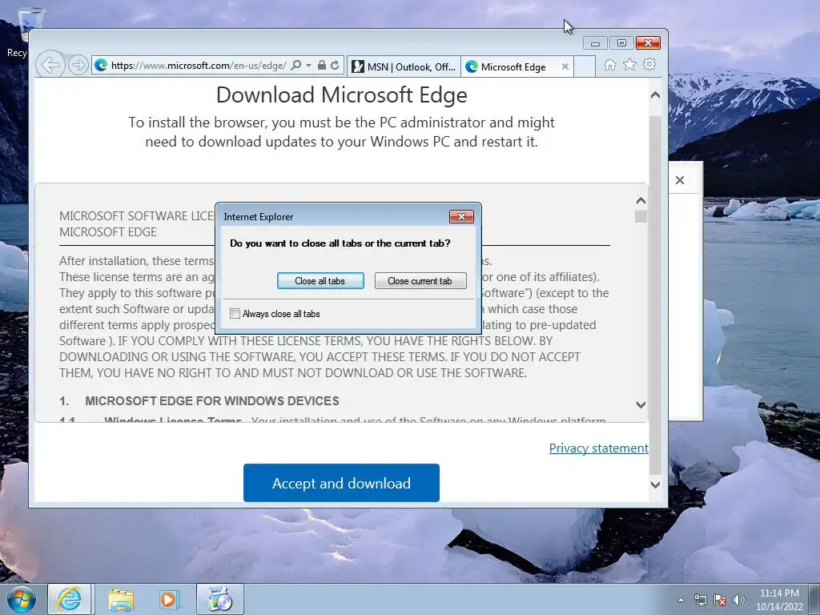Click the search magnifier in address bar
Viewport: 820px width, 615px height.
point(296,65)
